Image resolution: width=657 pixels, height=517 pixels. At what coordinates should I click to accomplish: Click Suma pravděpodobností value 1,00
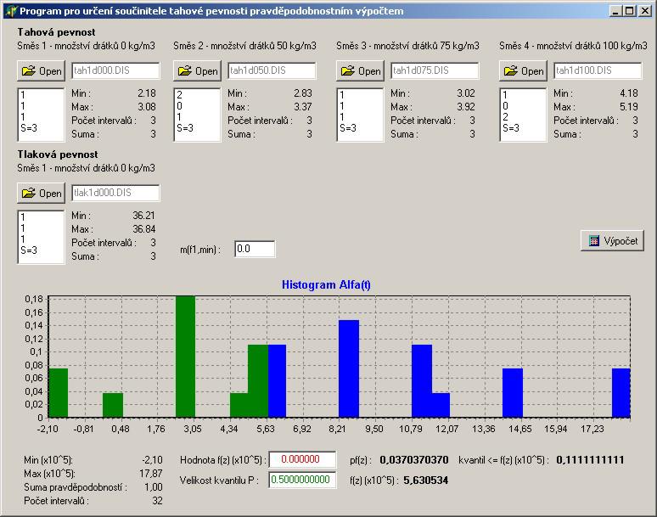click(154, 487)
